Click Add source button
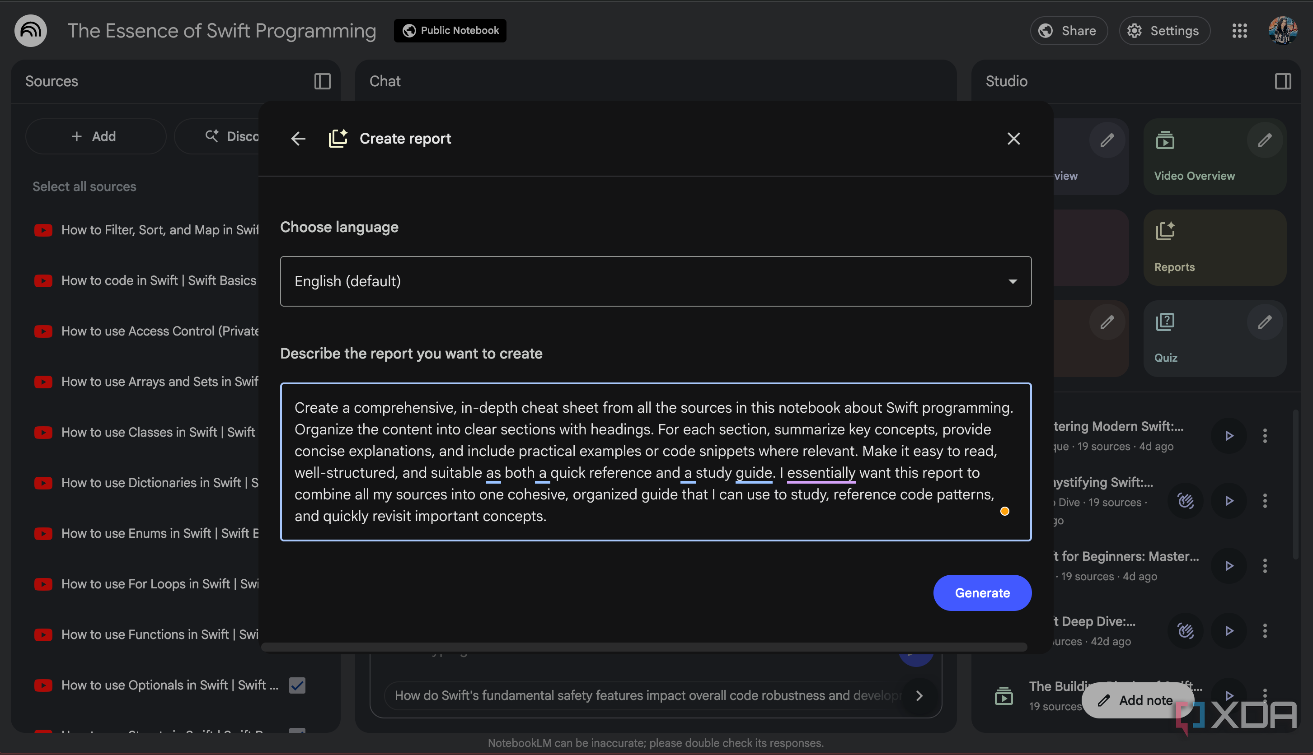 (x=95, y=136)
